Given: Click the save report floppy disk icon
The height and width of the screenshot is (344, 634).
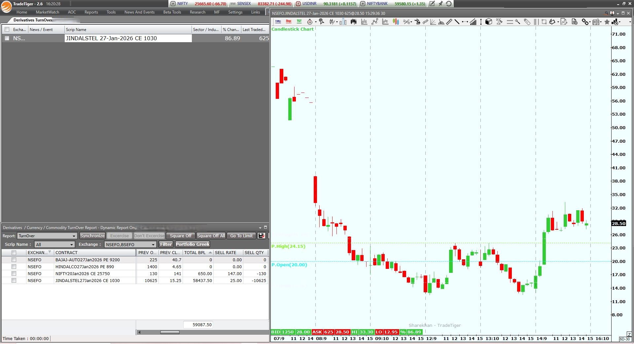Looking at the screenshot, I should [262, 236].
